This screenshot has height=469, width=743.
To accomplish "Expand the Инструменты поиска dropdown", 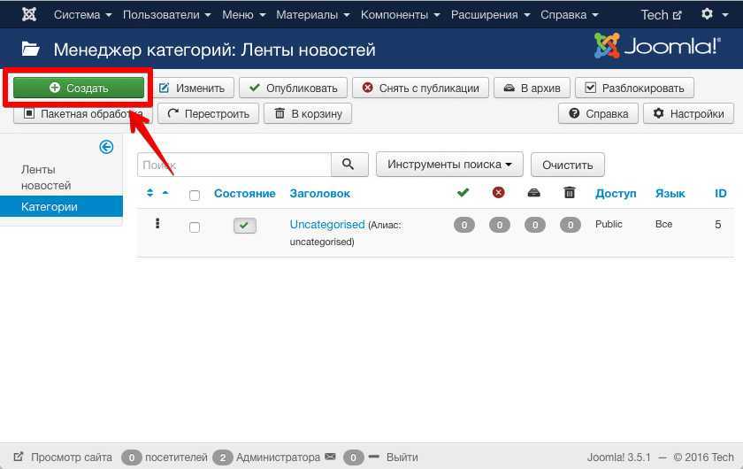I will pyautogui.click(x=449, y=165).
